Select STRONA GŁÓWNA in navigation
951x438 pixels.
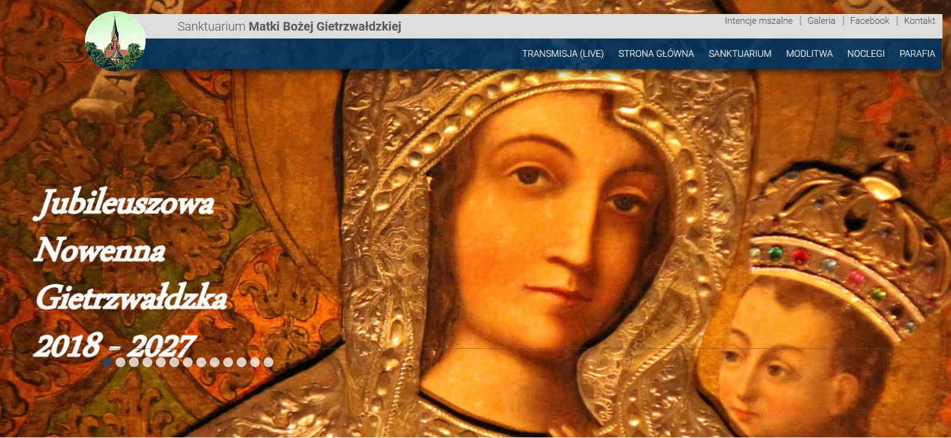[656, 54]
